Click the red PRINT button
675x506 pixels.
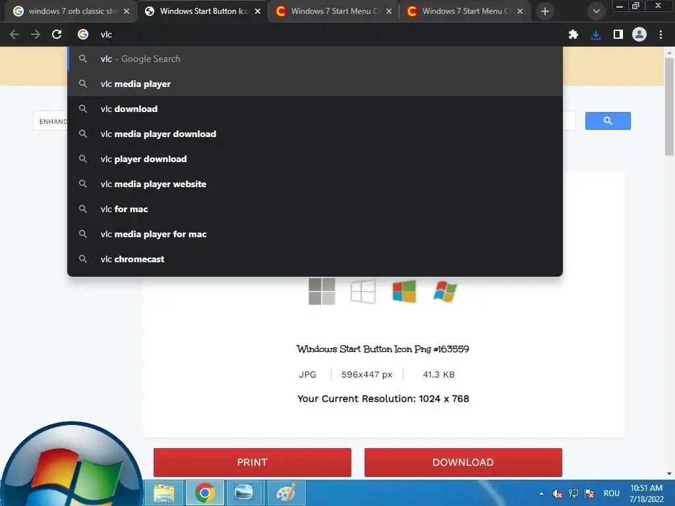click(x=252, y=463)
